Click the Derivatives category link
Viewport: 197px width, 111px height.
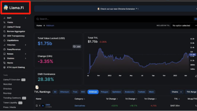click(80, 106)
